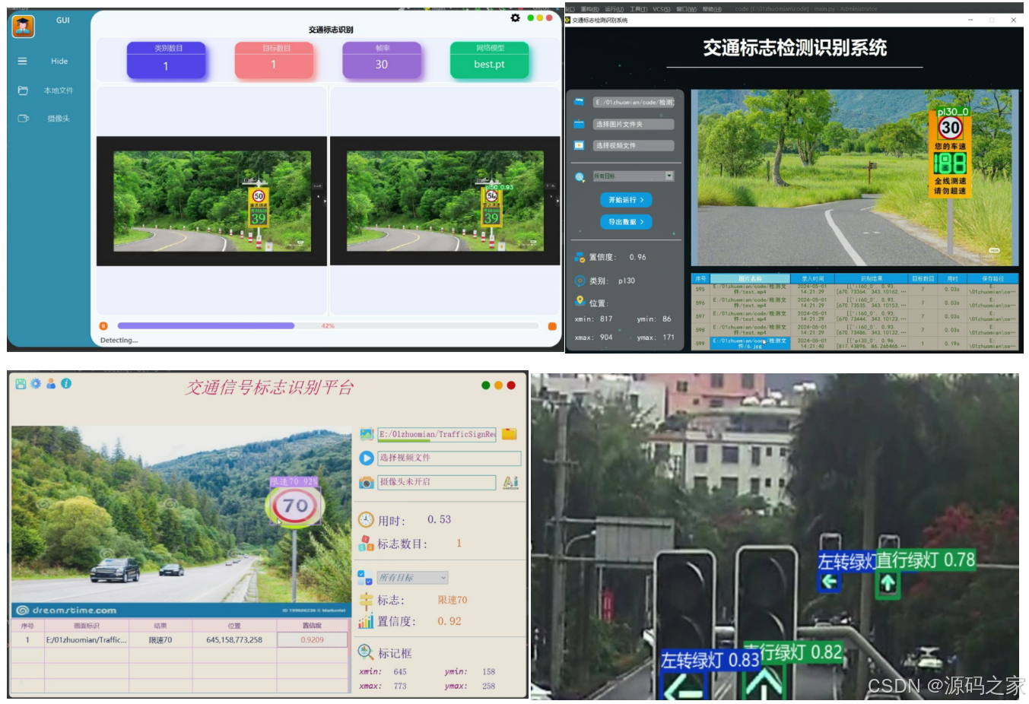
Task: Click the camera icon next to 摄像头未开启
Action: (365, 482)
